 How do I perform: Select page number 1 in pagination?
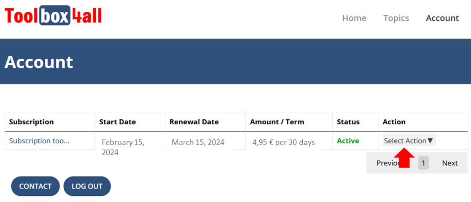click(423, 163)
